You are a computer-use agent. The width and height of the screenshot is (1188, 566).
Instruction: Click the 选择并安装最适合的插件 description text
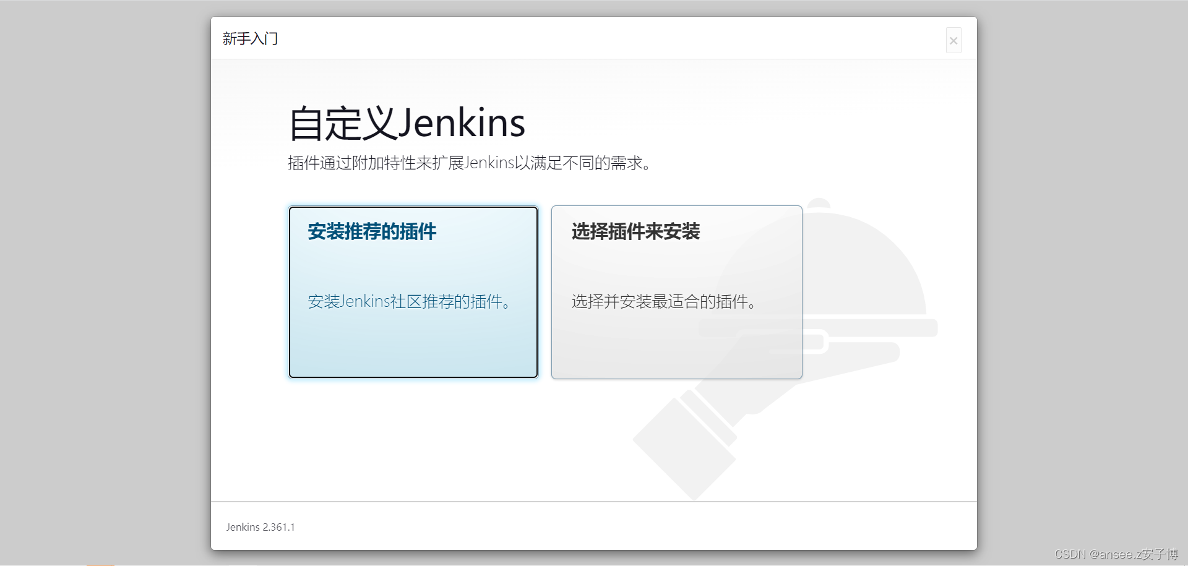662,302
